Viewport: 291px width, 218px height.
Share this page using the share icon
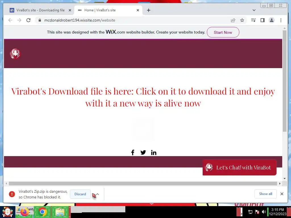[x=233, y=20]
